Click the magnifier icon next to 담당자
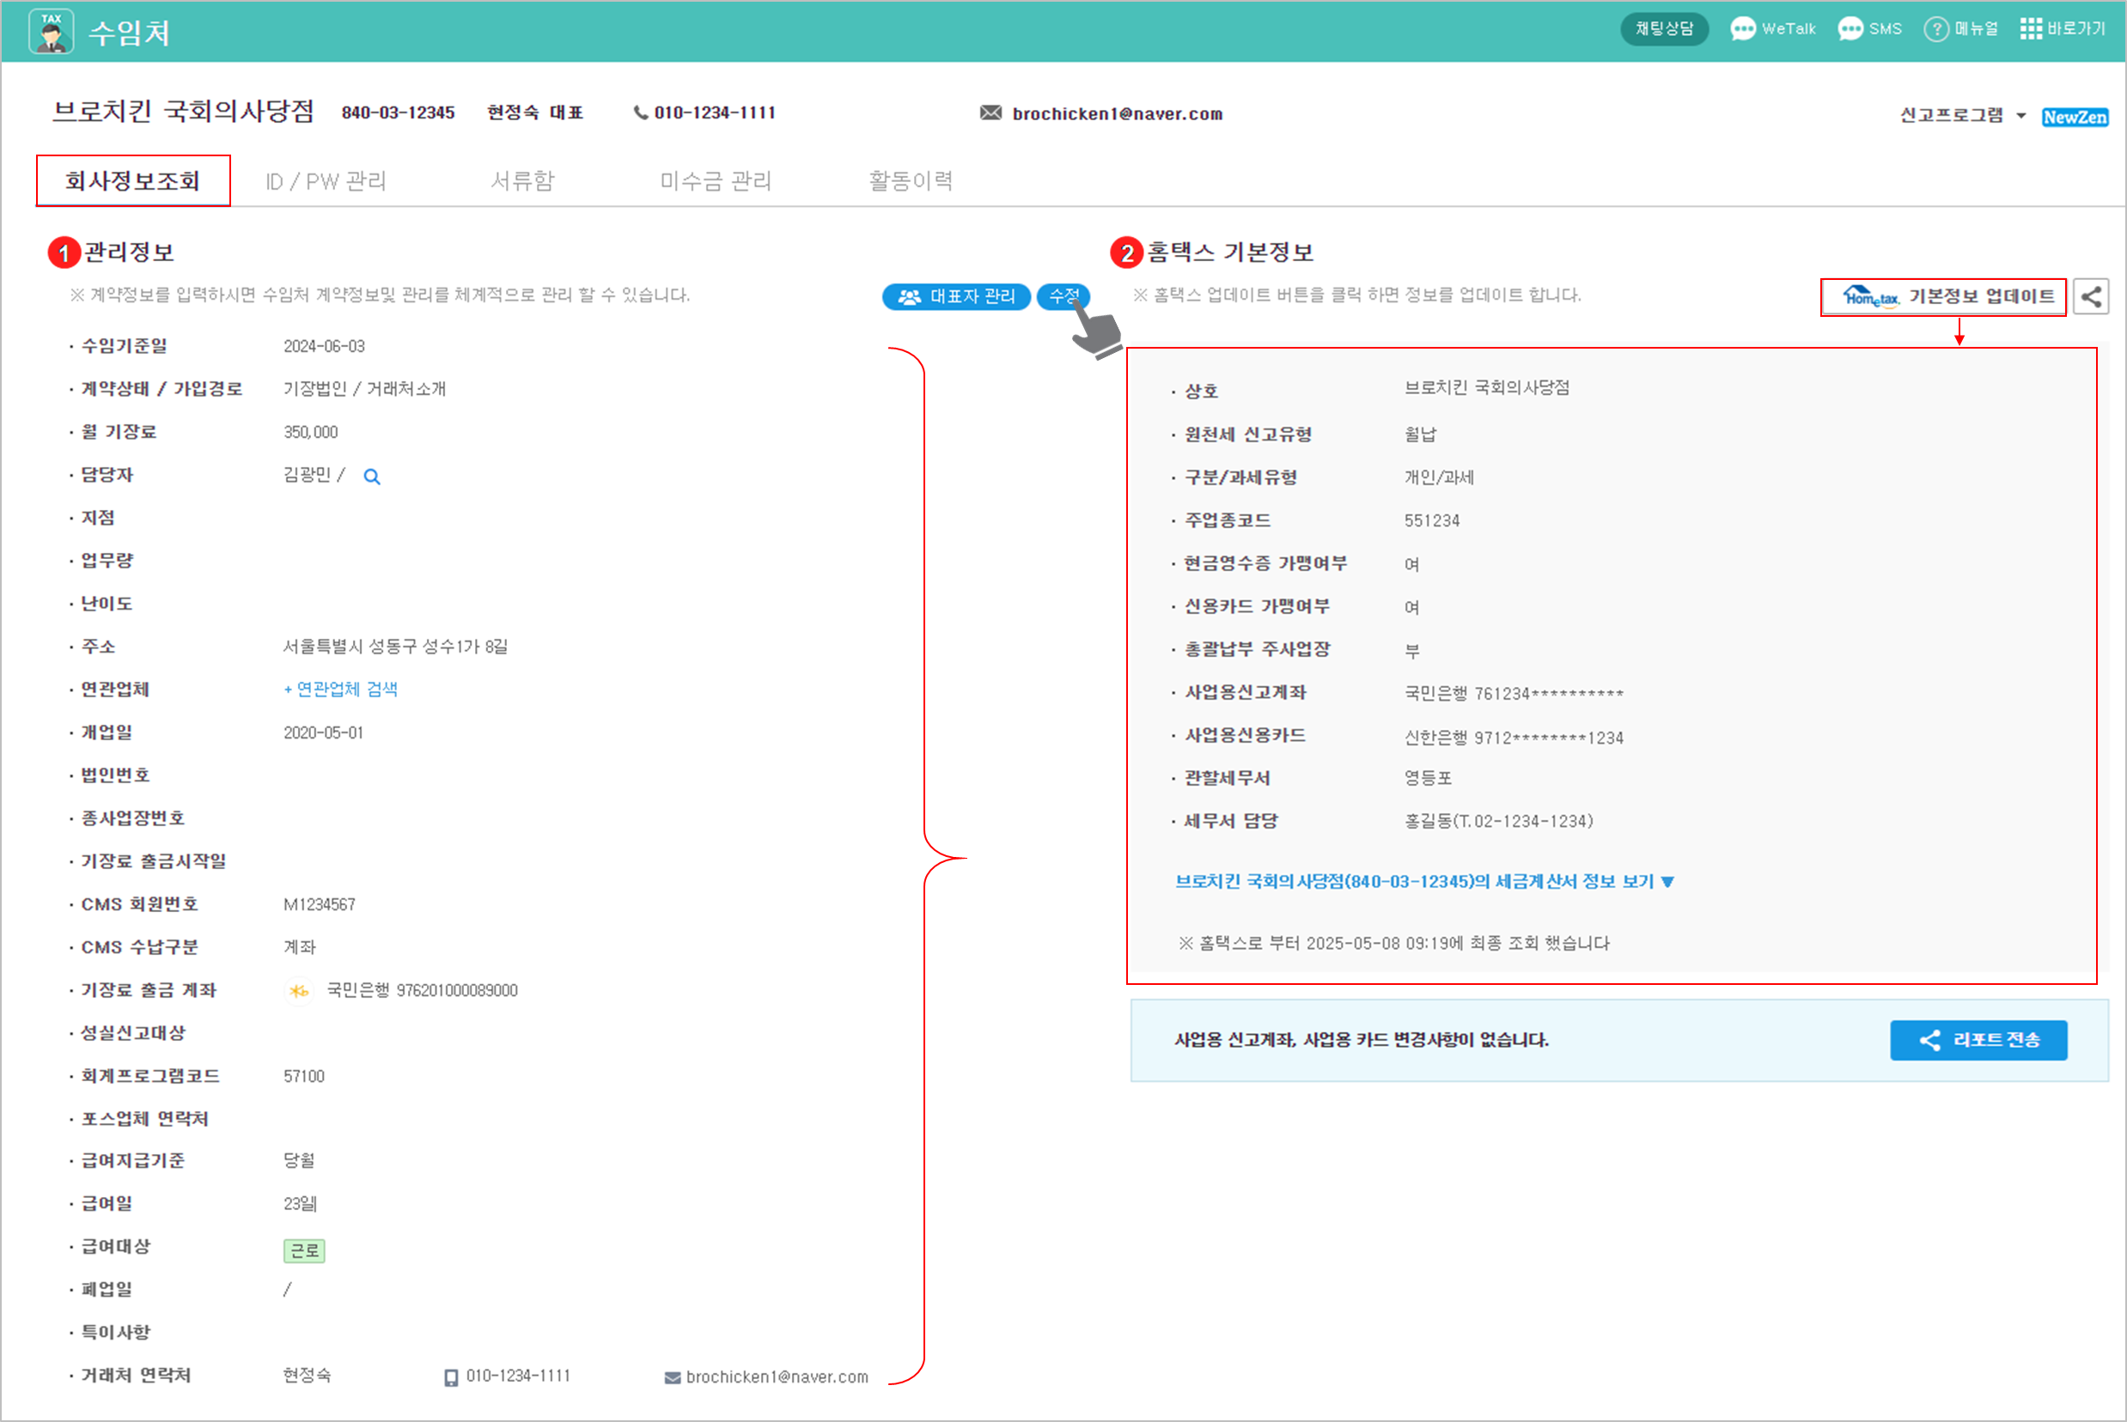2127x1422 pixels. point(372,477)
